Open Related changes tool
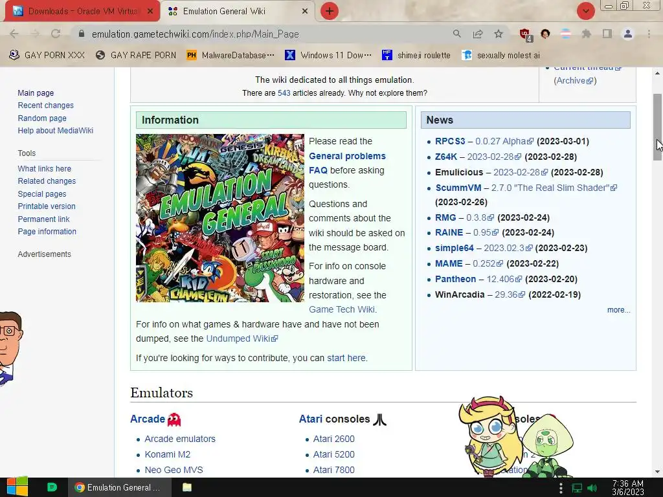The width and height of the screenshot is (663, 497). 47,181
